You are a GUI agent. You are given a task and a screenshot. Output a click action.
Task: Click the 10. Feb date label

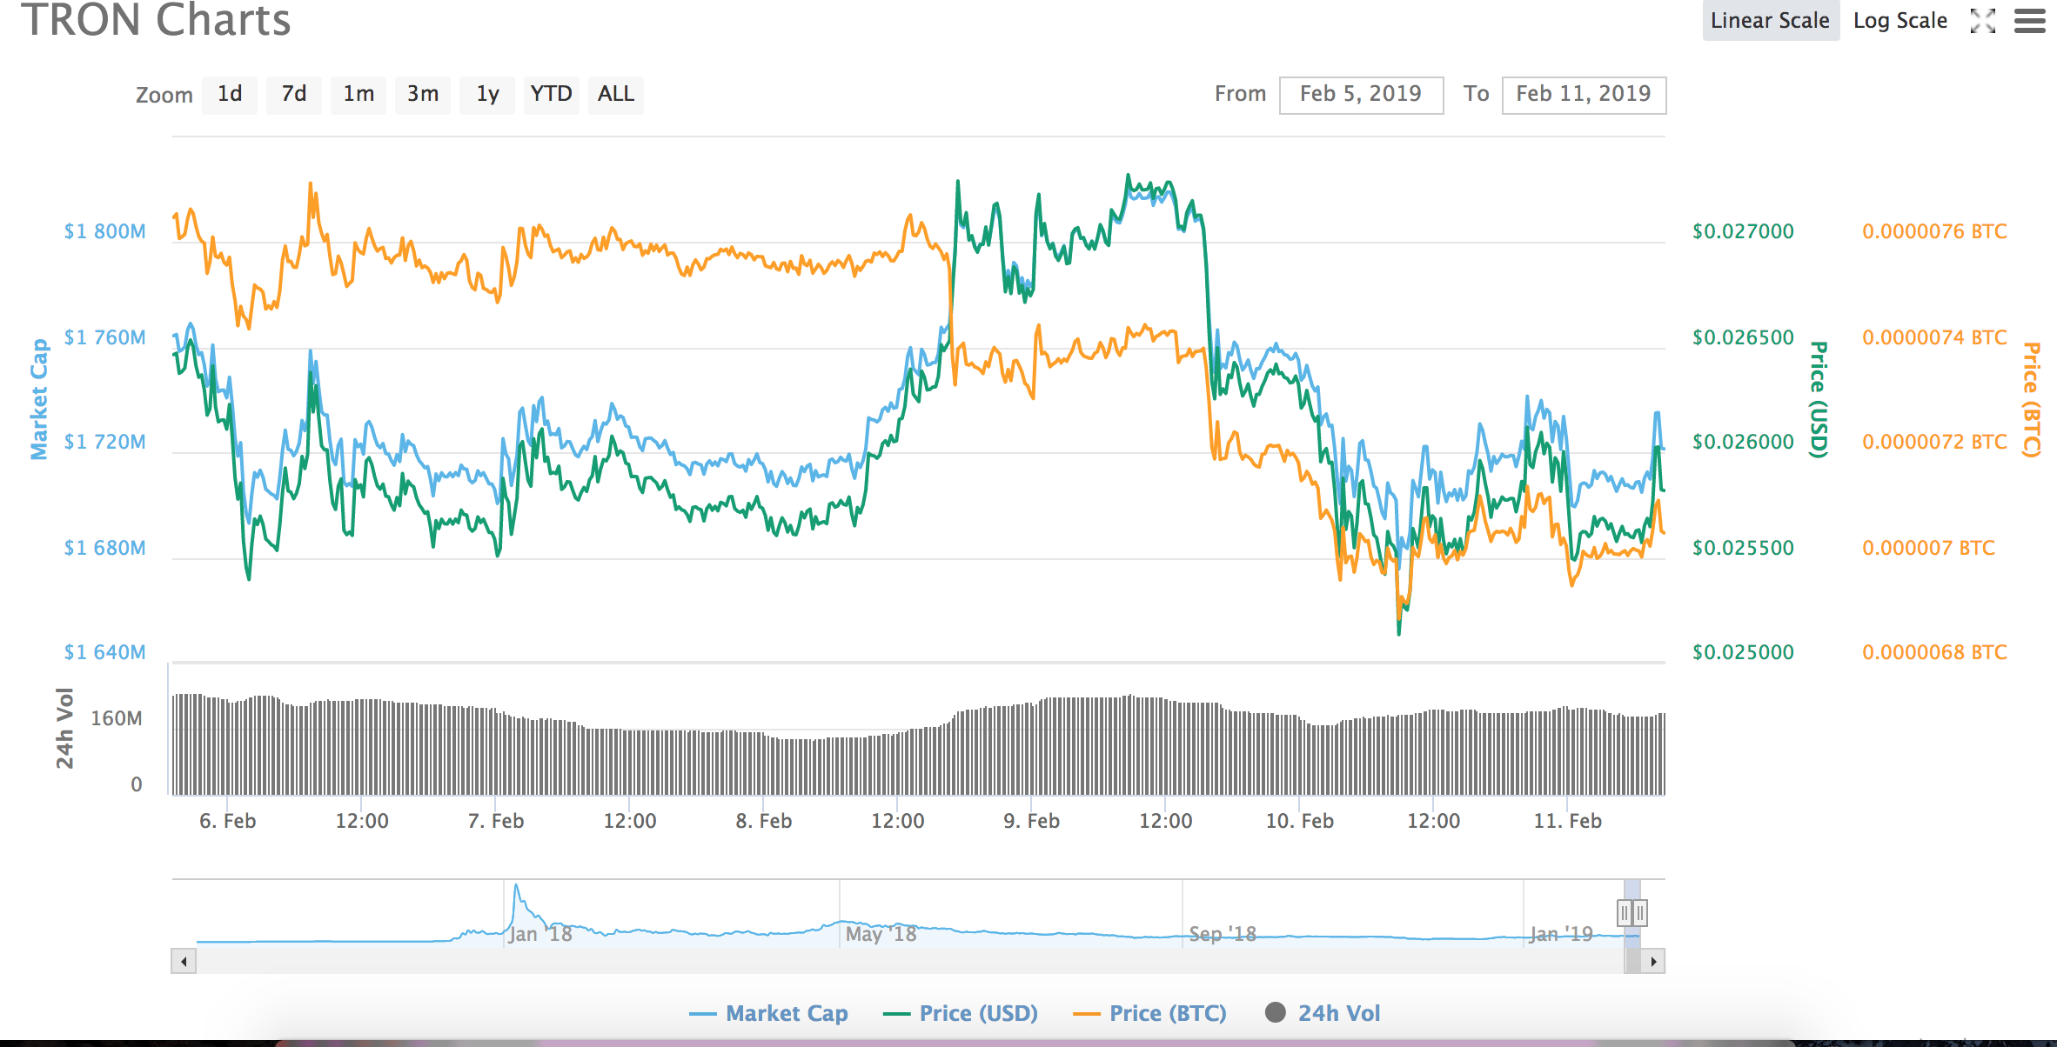[1299, 821]
